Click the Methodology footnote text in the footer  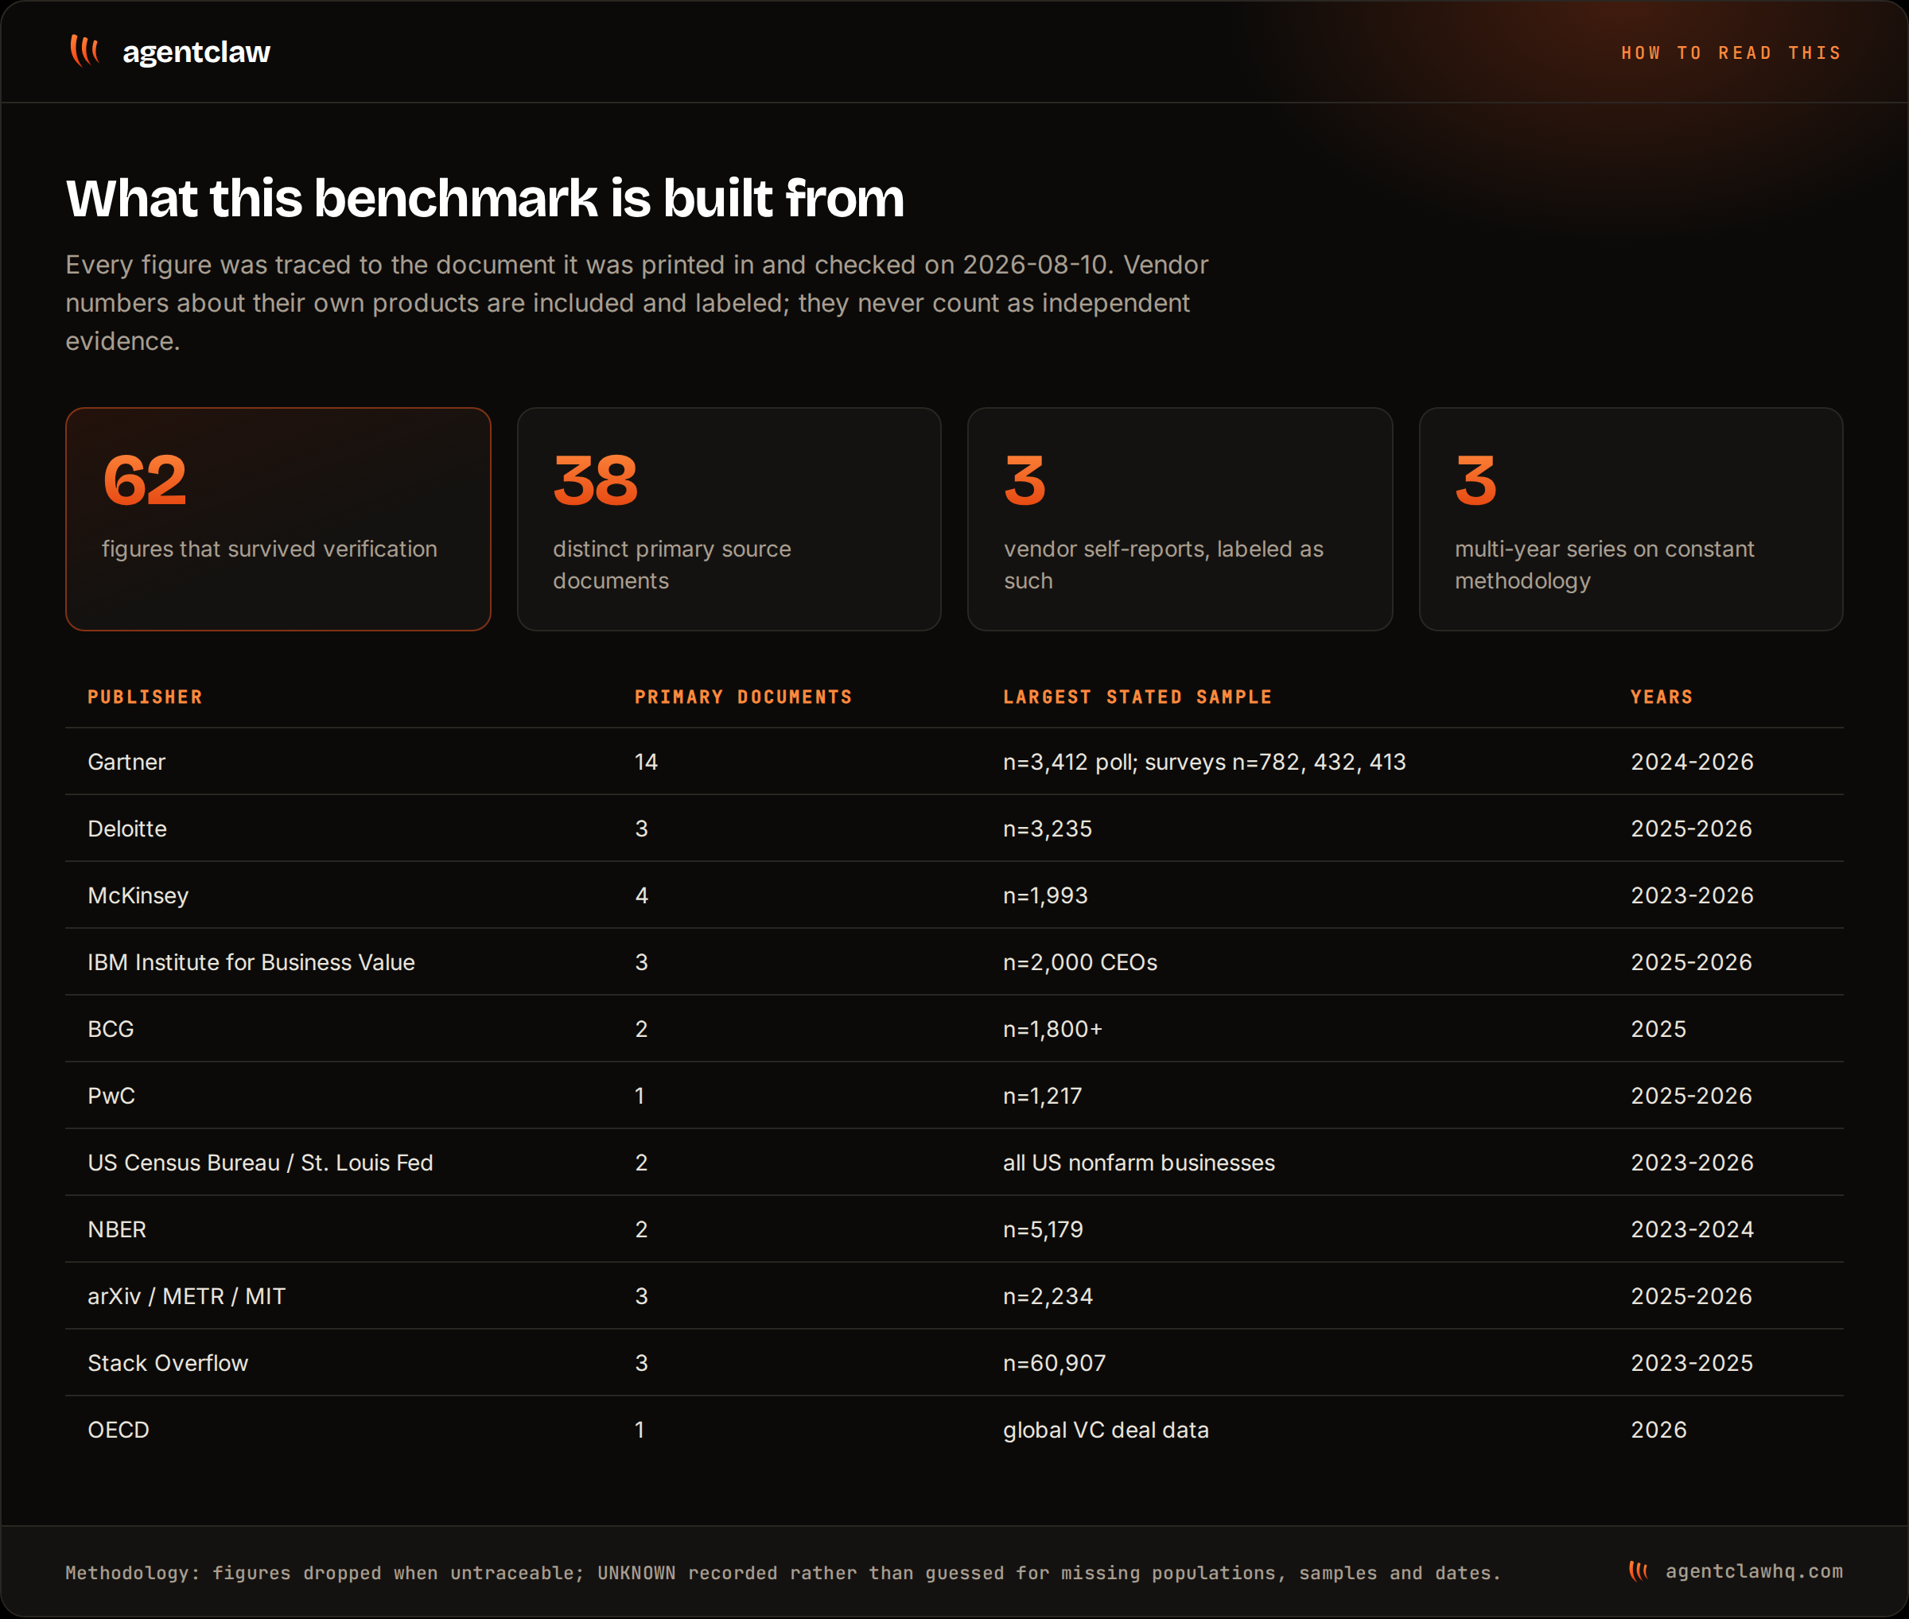783,1573
